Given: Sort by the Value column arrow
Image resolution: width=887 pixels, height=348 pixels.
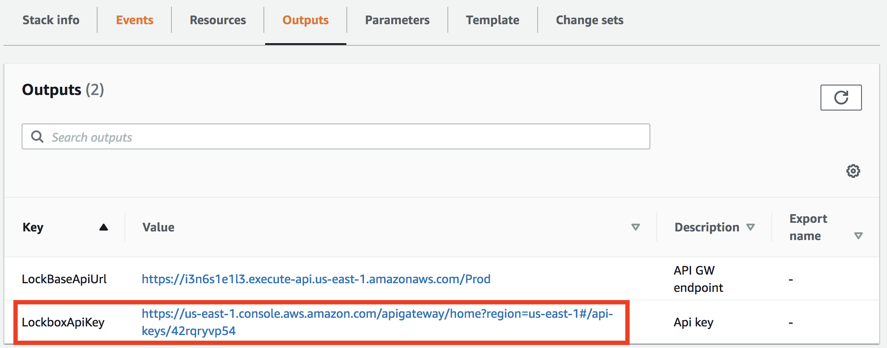Looking at the screenshot, I should [x=635, y=227].
